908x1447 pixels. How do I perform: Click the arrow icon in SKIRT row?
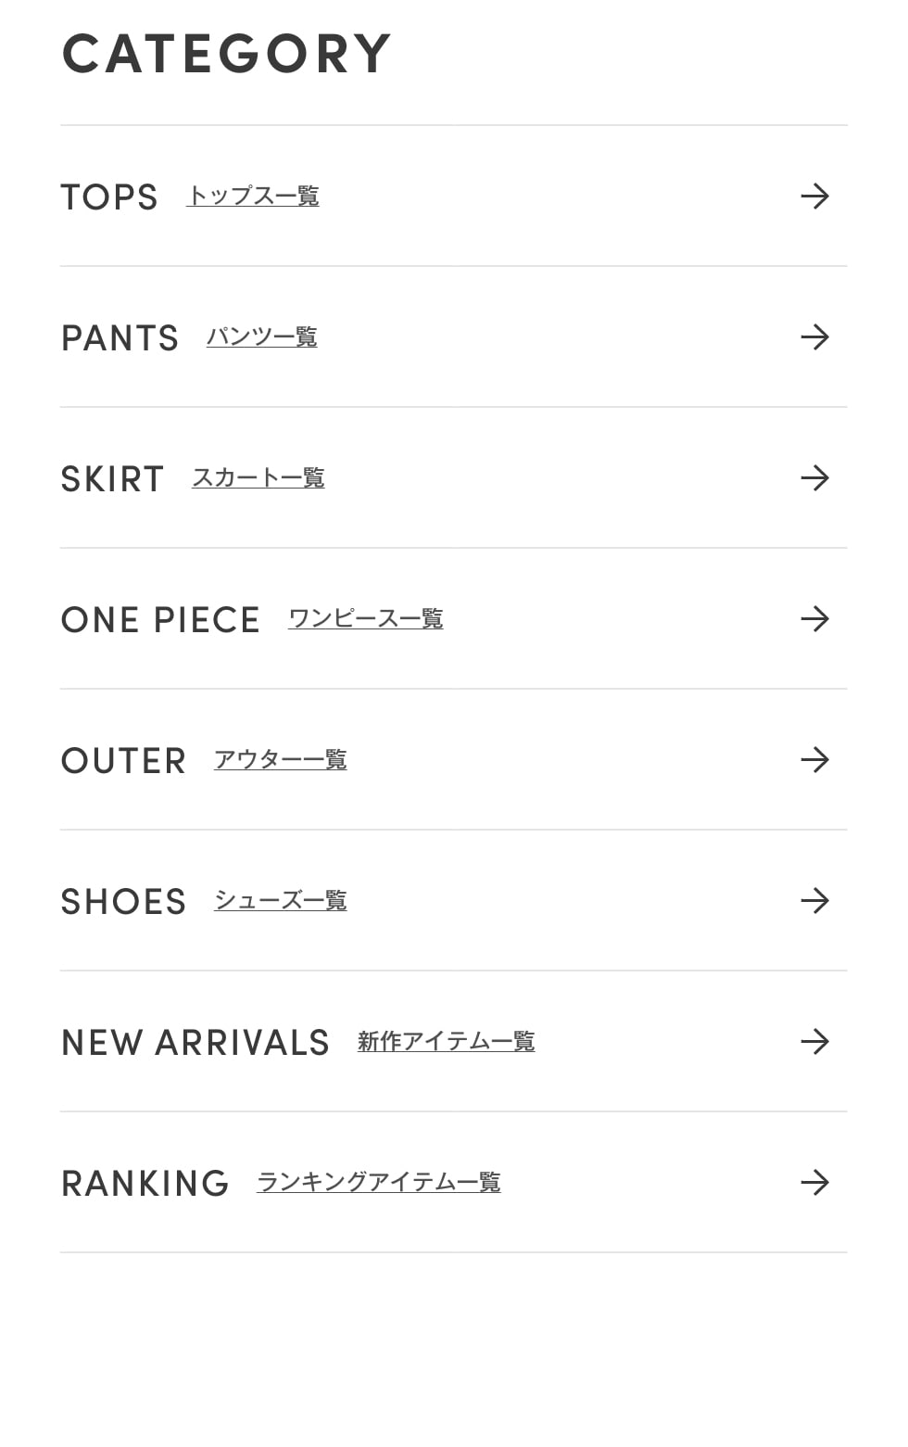[814, 478]
